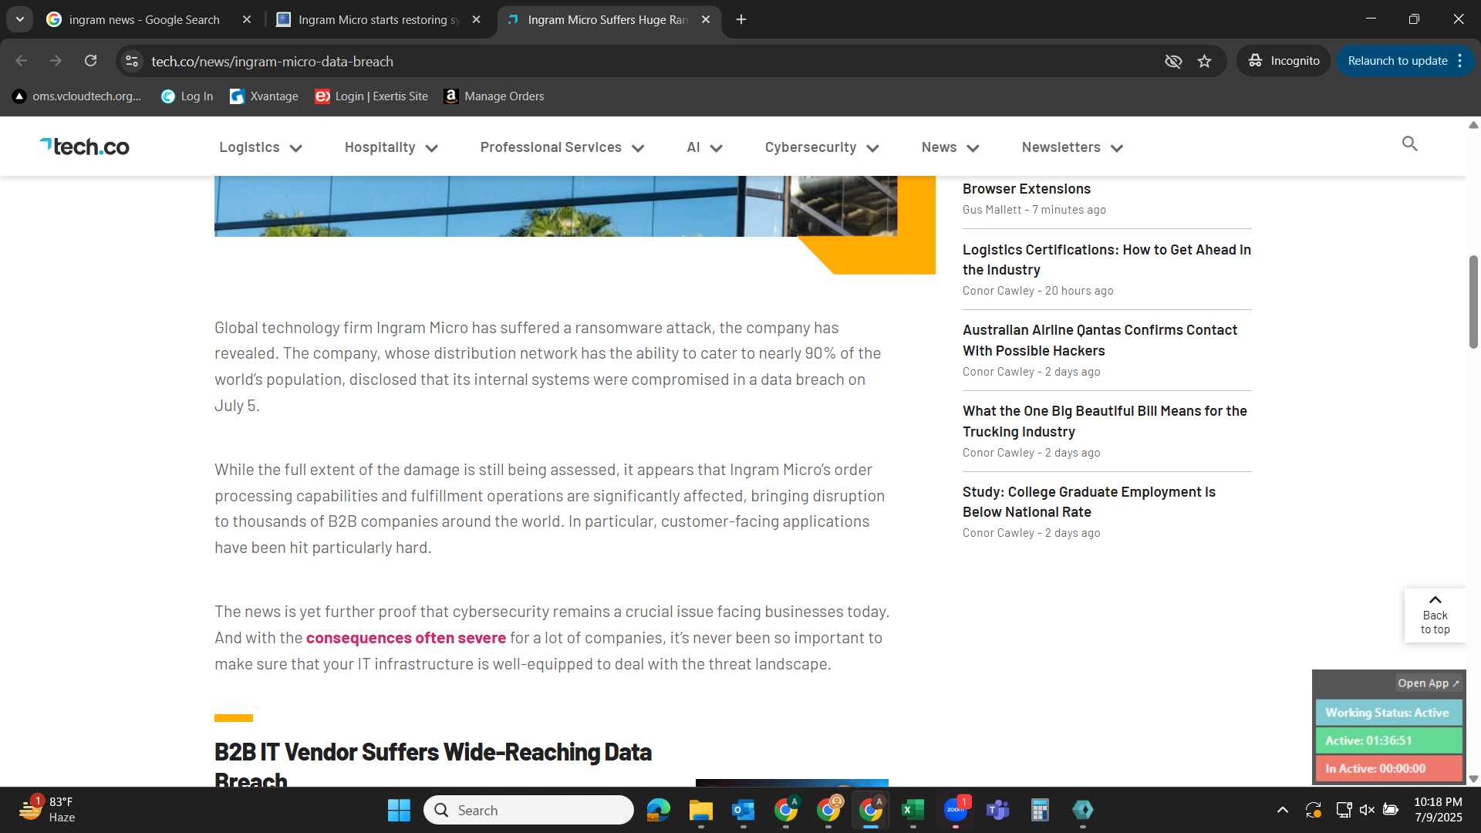Expand the Newsletters menu chevron
Screen dimensions: 1481x833
click(1117, 148)
